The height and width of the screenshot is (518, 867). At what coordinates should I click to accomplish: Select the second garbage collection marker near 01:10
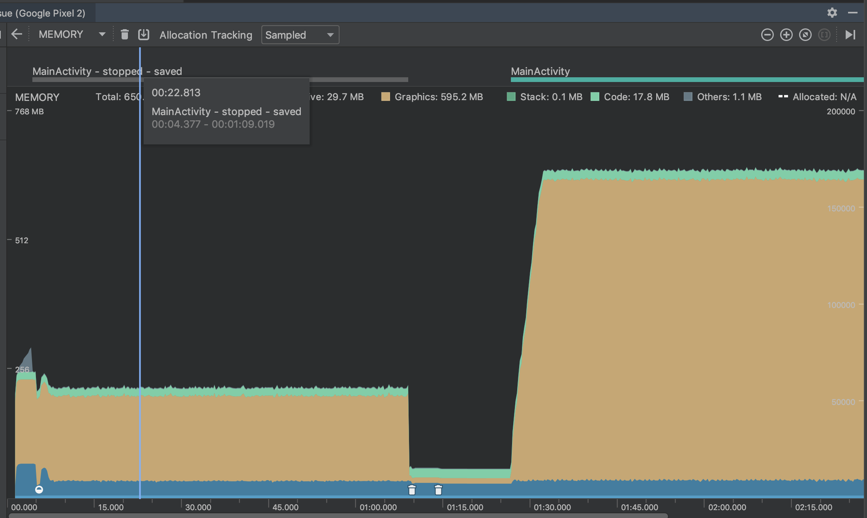(x=438, y=490)
